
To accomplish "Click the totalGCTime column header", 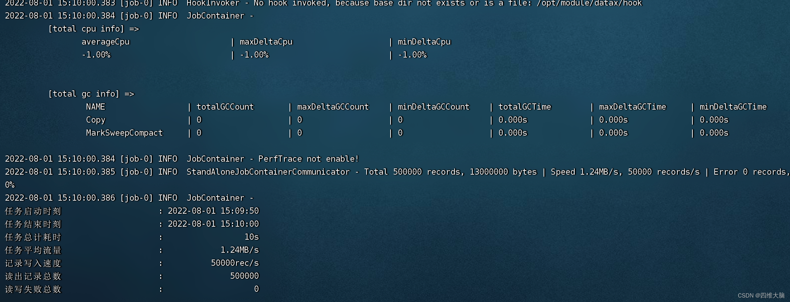I will click(x=525, y=107).
